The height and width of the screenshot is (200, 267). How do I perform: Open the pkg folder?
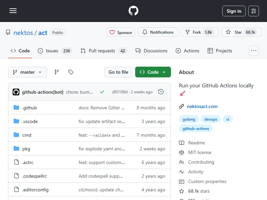(x=26, y=149)
